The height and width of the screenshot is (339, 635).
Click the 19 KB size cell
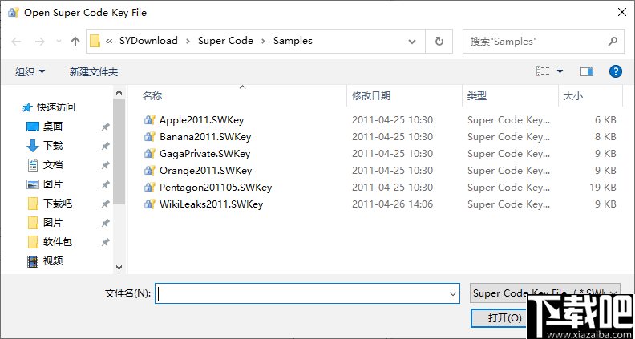pos(603,188)
